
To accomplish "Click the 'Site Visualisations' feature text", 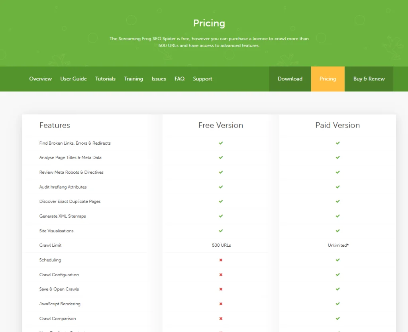I will click(x=57, y=231).
